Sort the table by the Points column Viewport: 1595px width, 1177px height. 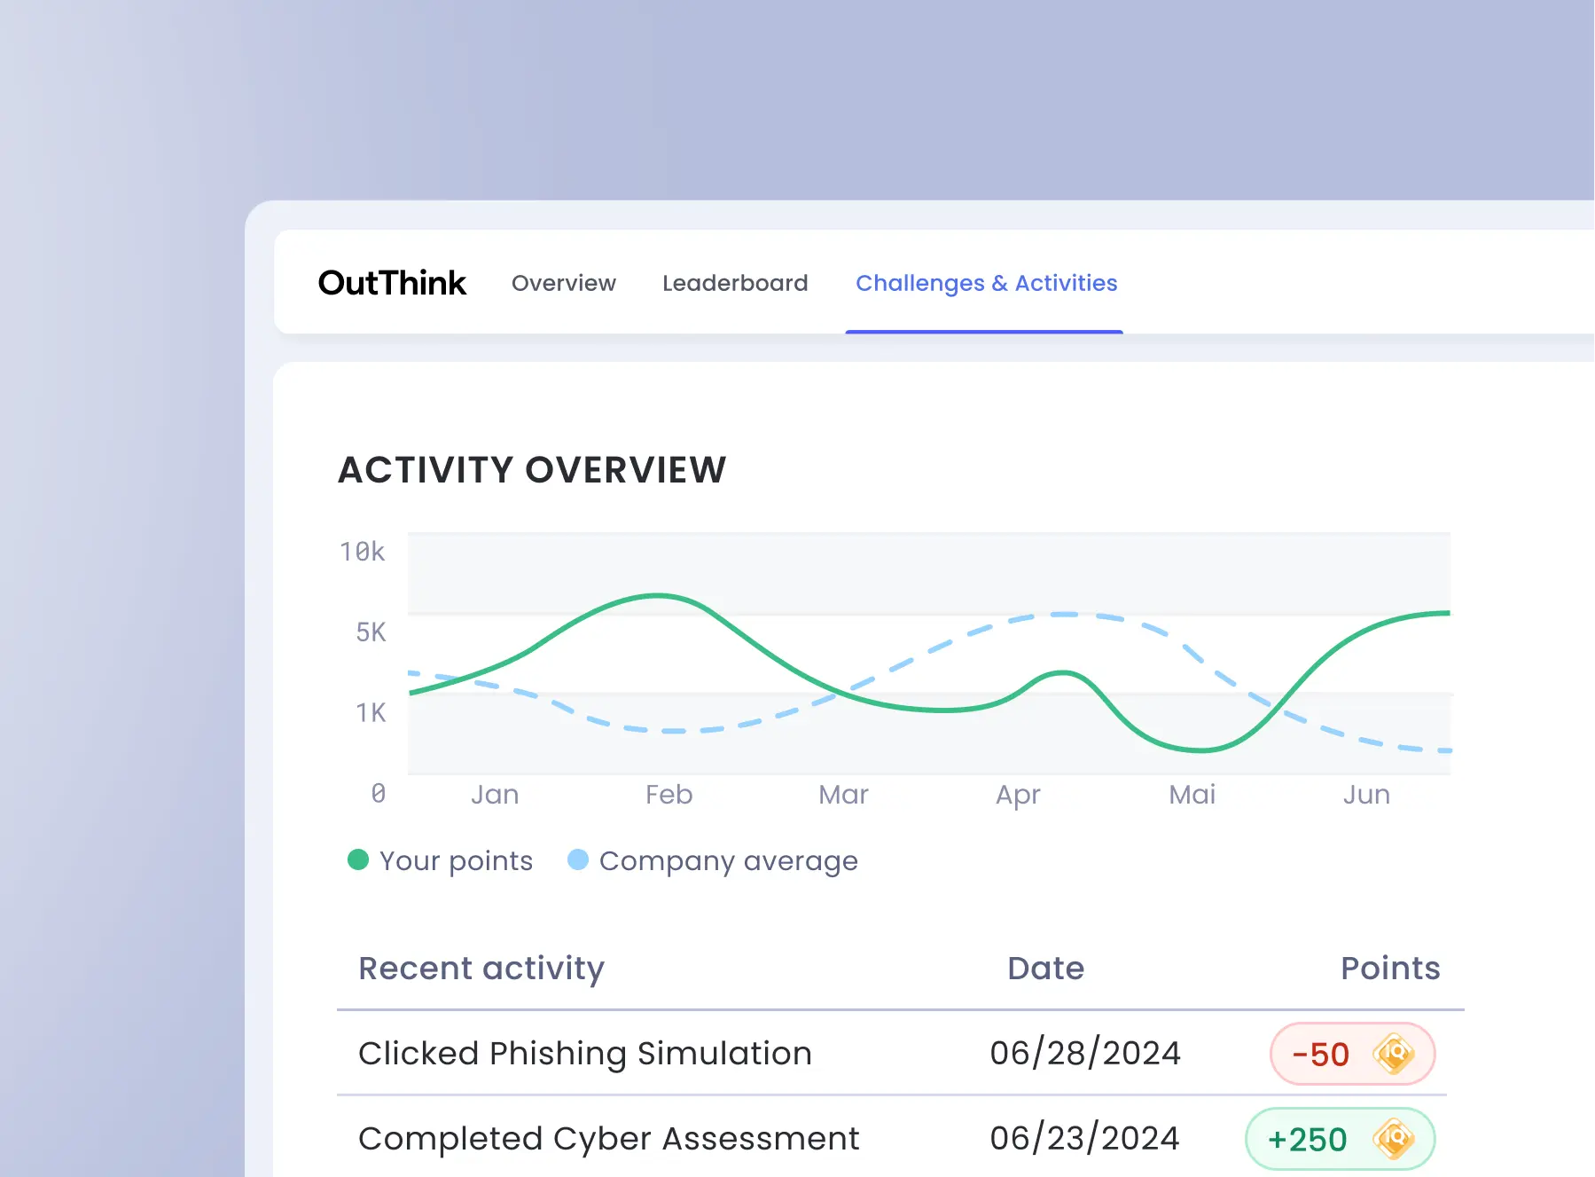[x=1389, y=968]
